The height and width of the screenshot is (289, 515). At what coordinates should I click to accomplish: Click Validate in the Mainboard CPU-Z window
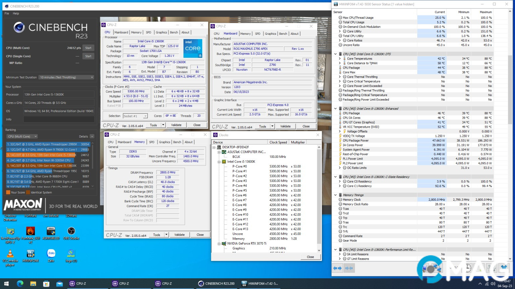[285, 126]
